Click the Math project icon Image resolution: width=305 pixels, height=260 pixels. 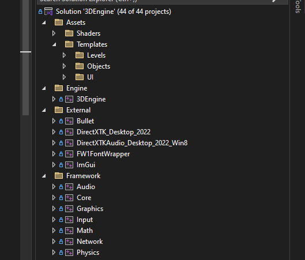69,231
